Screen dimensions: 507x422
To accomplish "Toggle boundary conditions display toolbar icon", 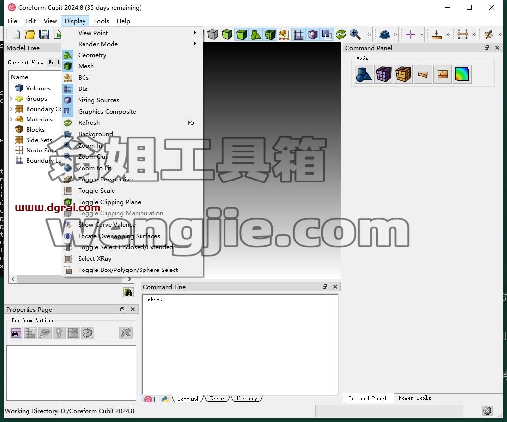I will [284, 34].
